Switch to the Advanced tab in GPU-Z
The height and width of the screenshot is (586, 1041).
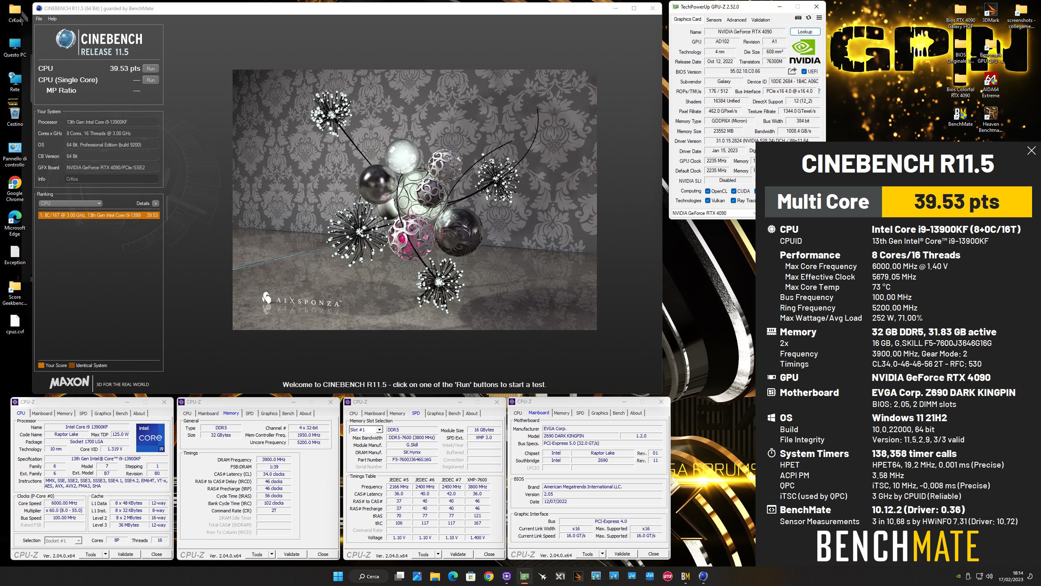coord(736,20)
